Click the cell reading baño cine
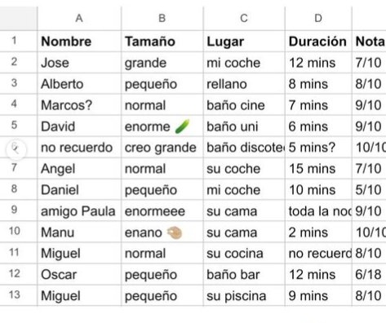The width and height of the screenshot is (386, 323). (244, 105)
